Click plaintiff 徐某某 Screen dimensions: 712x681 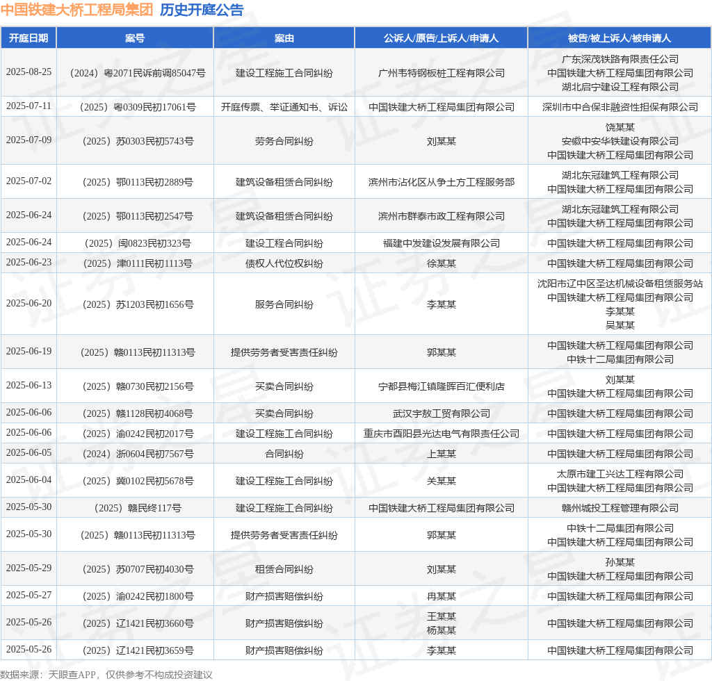click(x=442, y=263)
